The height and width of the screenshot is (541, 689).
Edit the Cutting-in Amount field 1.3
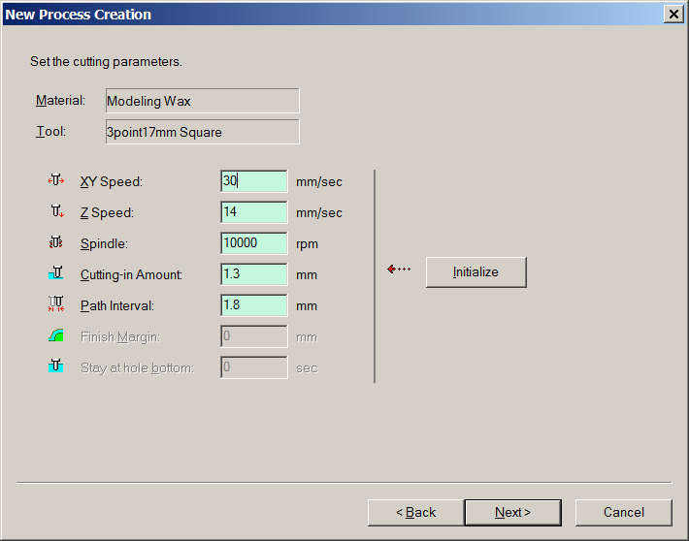point(254,274)
